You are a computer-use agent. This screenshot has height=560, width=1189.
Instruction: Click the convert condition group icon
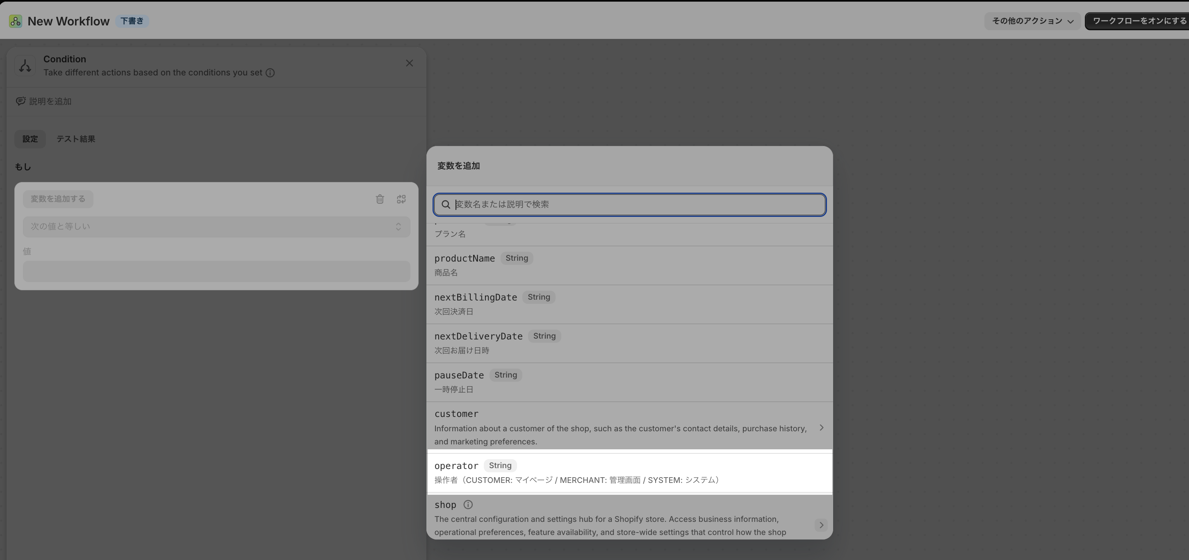pyautogui.click(x=401, y=199)
